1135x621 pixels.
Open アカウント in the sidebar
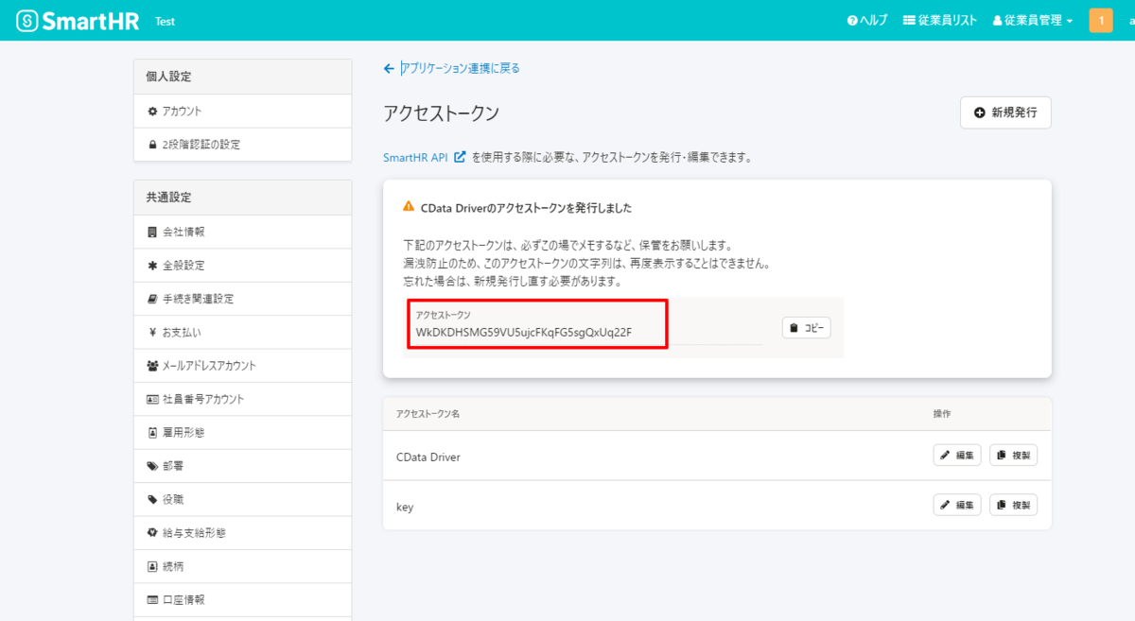coord(243,112)
